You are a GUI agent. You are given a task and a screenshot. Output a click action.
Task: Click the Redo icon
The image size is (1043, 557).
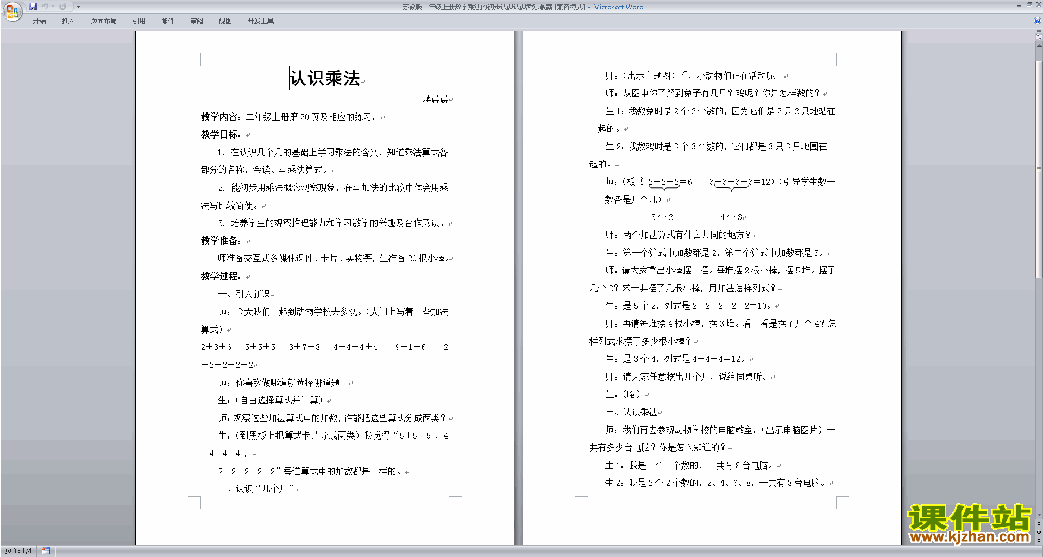62,7
